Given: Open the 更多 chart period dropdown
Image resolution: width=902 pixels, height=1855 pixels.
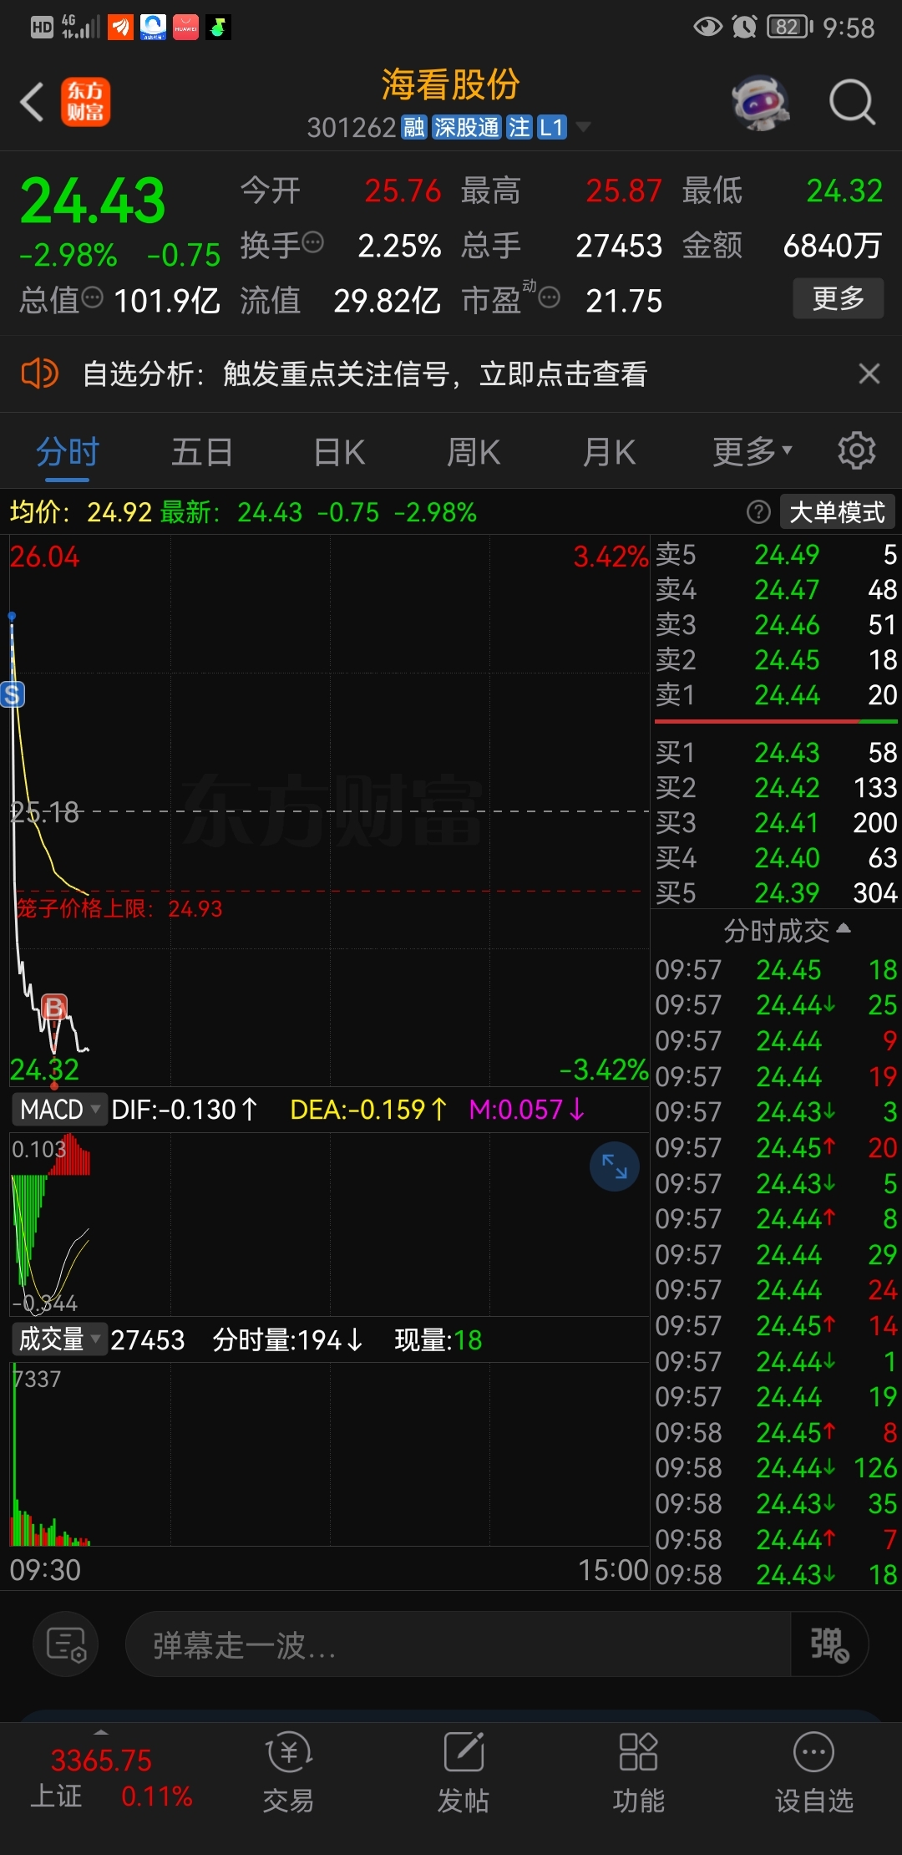Looking at the screenshot, I should 753,451.
